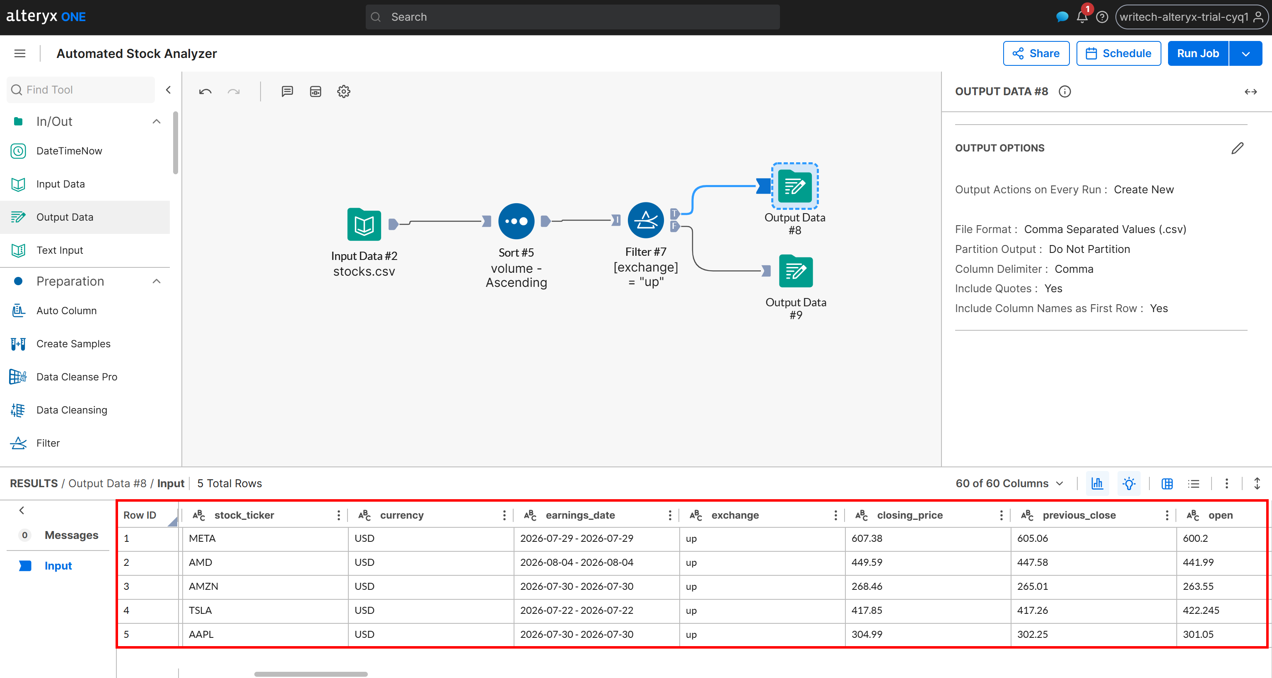Open results more options menu

pos(1226,483)
